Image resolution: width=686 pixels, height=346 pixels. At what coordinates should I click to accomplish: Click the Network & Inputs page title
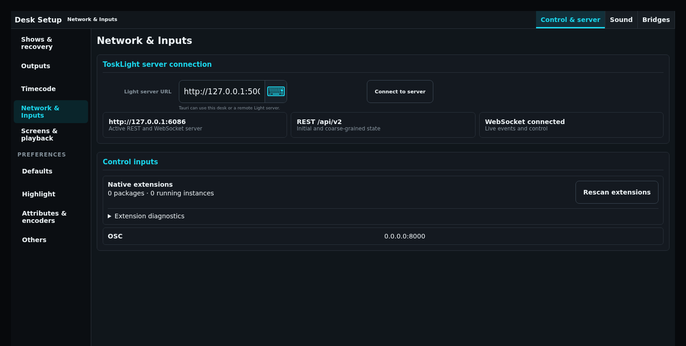(144, 41)
